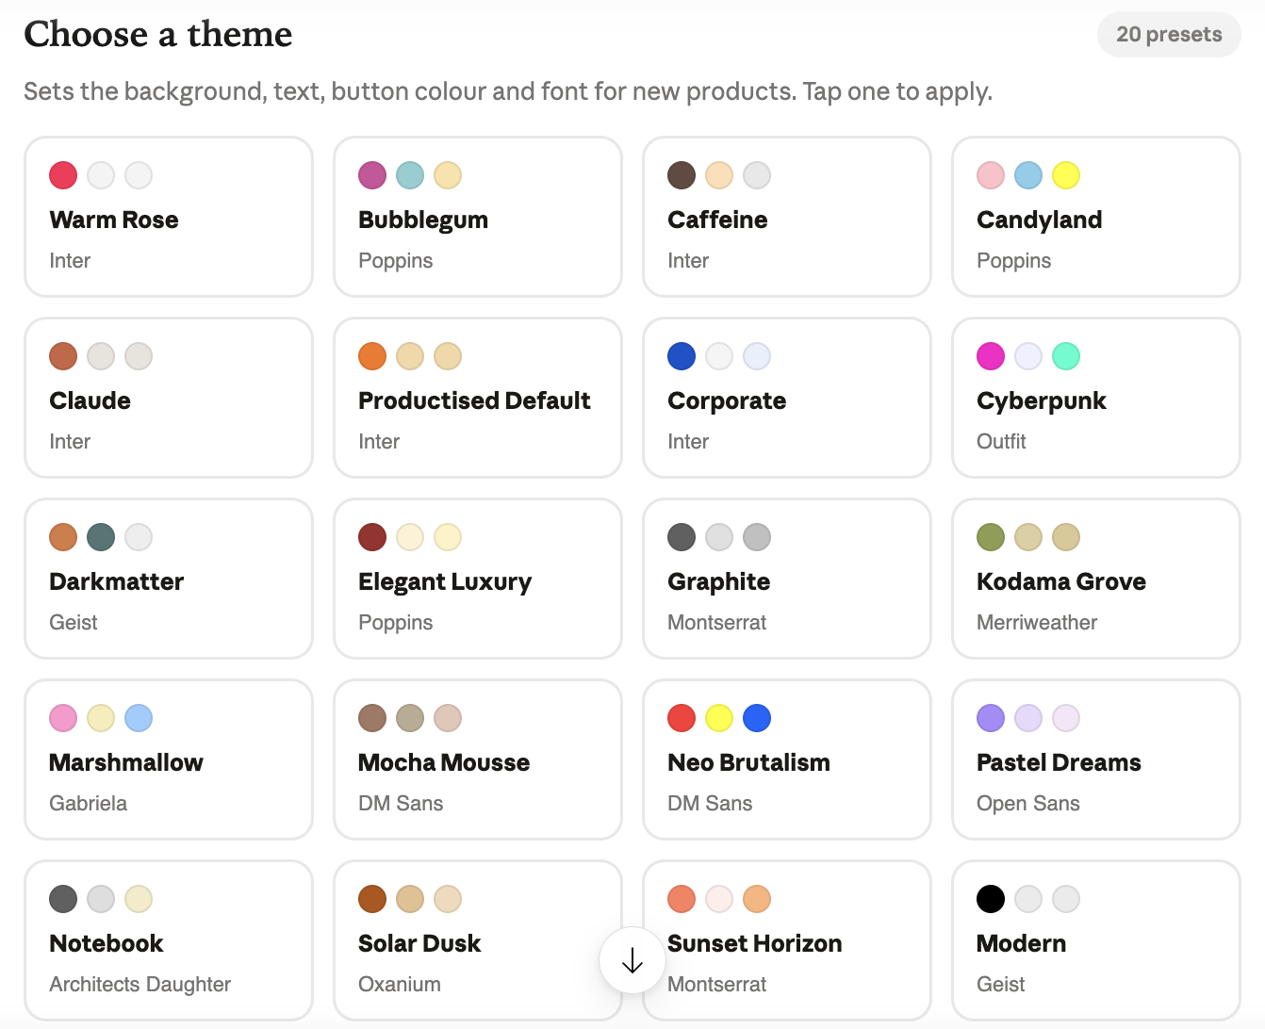Click the blue swatch on Corporate
Viewport: 1265px width, 1029px height.
point(682,356)
